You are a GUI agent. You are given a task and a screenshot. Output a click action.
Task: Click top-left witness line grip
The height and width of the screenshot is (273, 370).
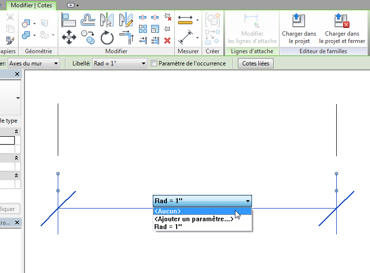point(58,173)
